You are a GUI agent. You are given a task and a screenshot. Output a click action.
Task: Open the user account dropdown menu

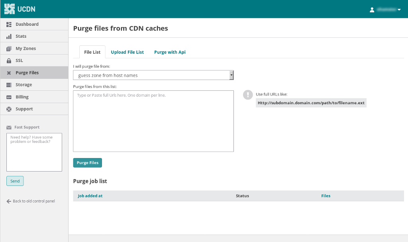click(x=385, y=10)
